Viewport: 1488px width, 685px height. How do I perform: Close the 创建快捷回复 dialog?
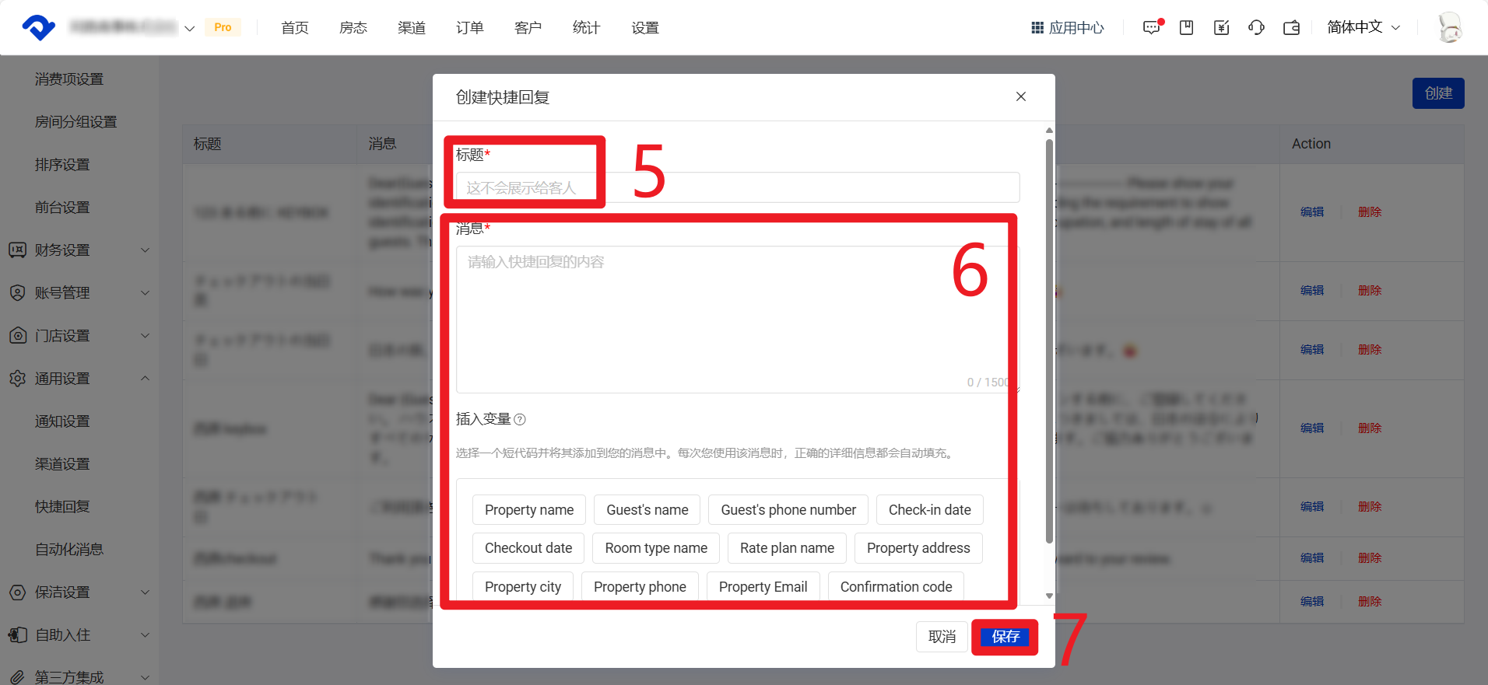point(1020,96)
